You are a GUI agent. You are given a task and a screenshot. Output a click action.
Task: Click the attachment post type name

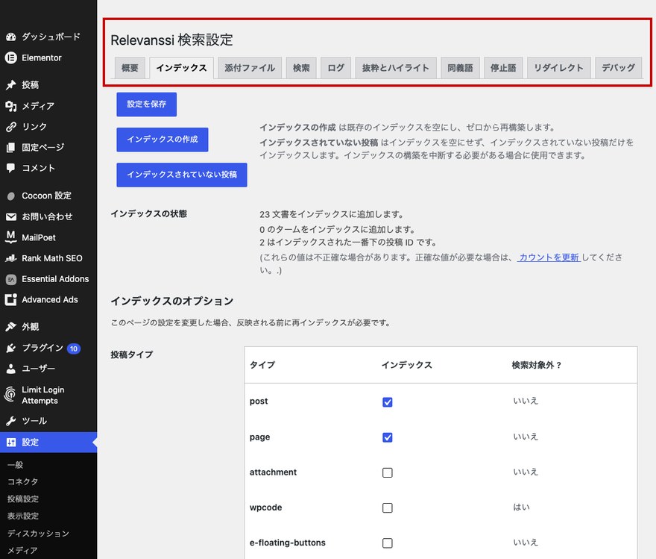(273, 472)
